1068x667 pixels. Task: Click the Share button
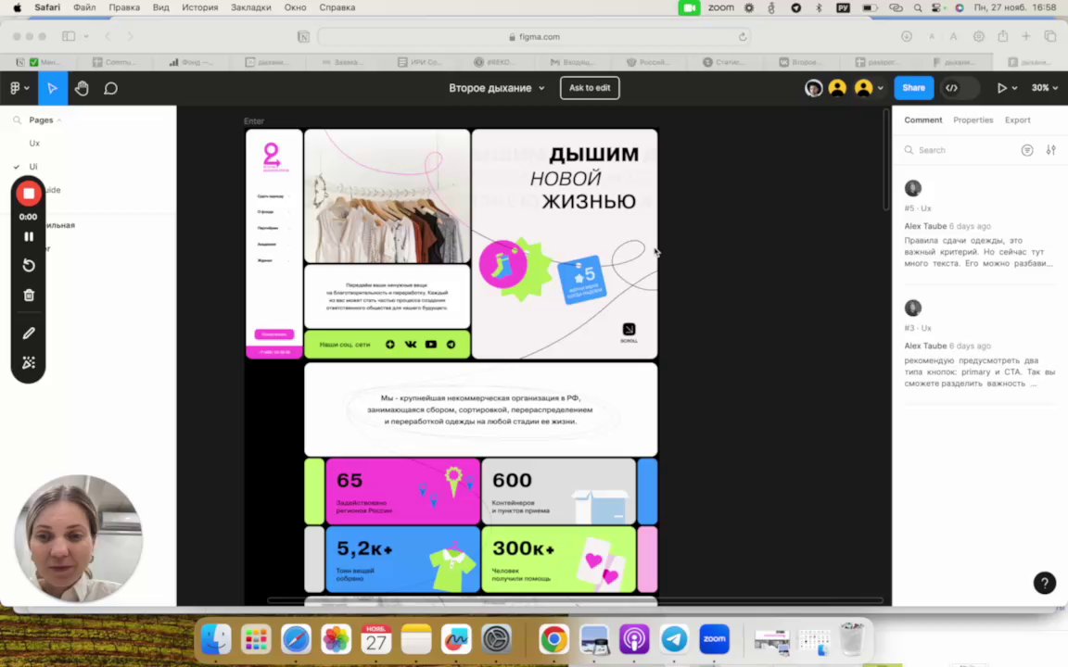(x=913, y=88)
